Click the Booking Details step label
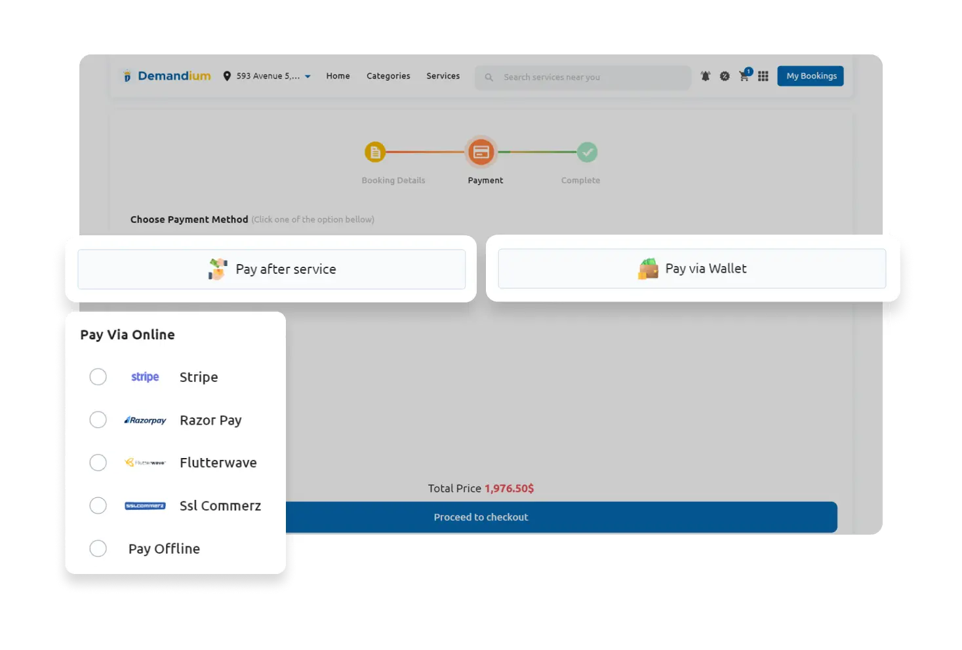Viewport: 962px width, 650px height. [393, 180]
